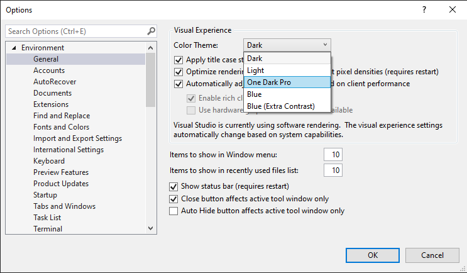
Task: Toggle Automatically adjust visual experience checkbox
Action: [x=179, y=84]
